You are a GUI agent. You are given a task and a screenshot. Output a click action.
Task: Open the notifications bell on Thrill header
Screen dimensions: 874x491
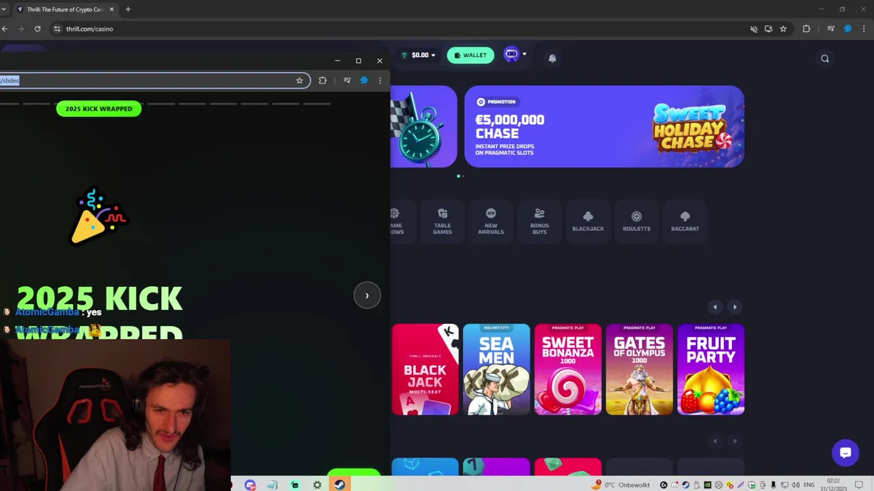click(552, 59)
